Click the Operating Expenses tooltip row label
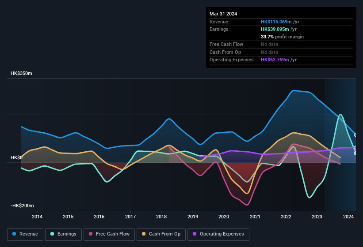Viewport: 363px width, 247px height. tap(232, 60)
